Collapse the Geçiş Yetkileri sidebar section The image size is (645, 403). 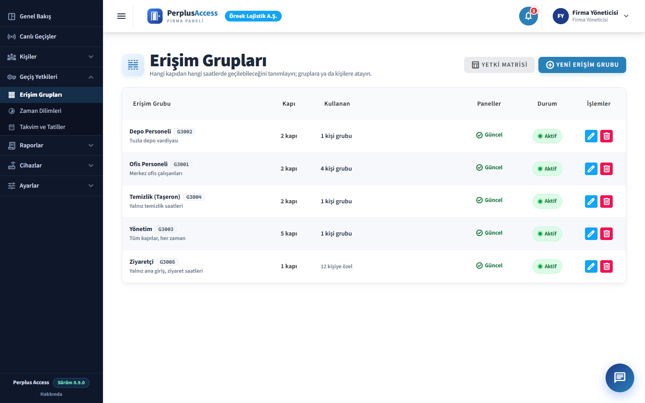click(x=52, y=77)
